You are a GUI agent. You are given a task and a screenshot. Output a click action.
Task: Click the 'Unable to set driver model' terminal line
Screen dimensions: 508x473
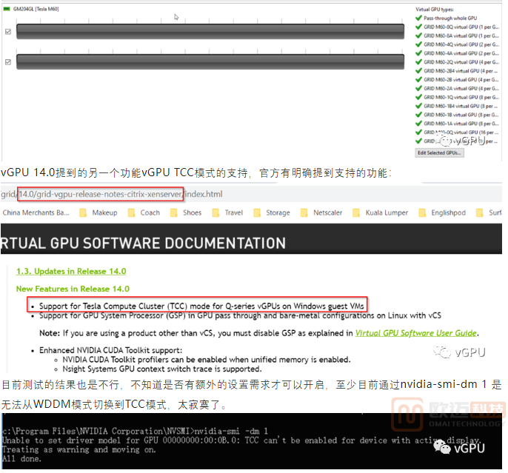[x=241, y=440]
